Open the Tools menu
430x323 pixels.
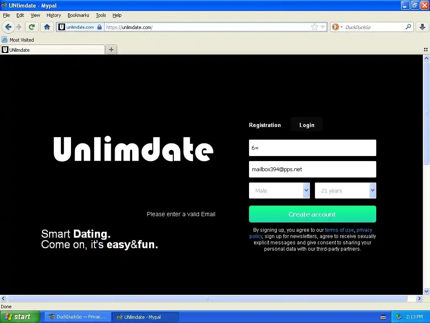tap(101, 15)
